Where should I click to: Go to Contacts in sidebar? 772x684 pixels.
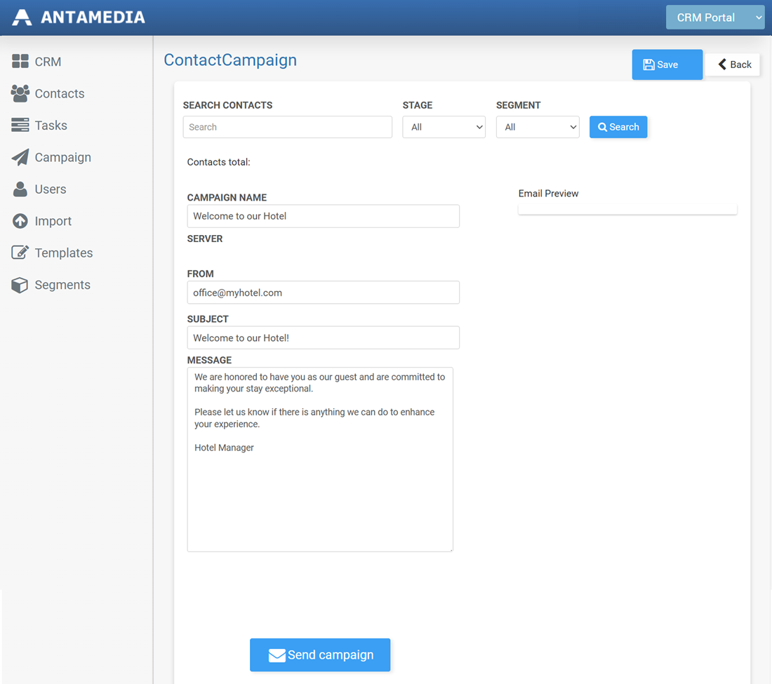pyautogui.click(x=60, y=93)
